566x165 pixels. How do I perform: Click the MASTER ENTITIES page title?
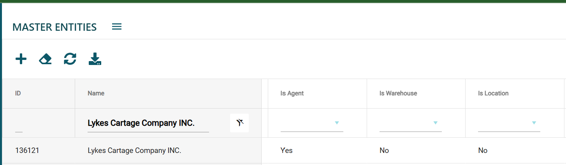[x=54, y=27]
